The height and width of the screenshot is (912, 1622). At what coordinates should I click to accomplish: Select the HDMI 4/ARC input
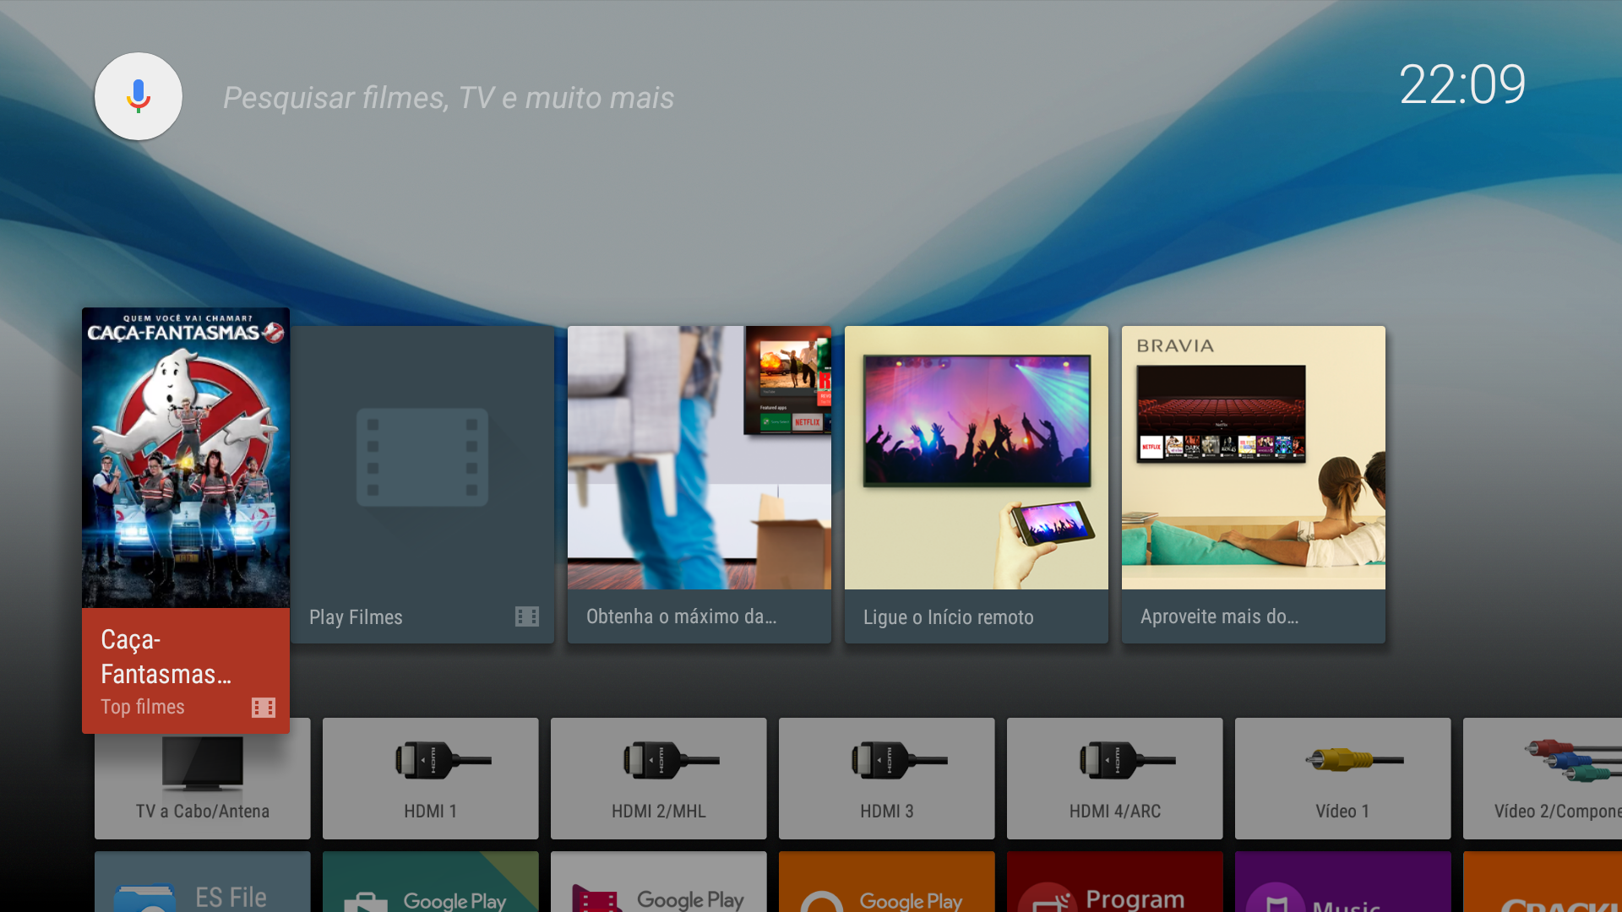[1114, 778]
